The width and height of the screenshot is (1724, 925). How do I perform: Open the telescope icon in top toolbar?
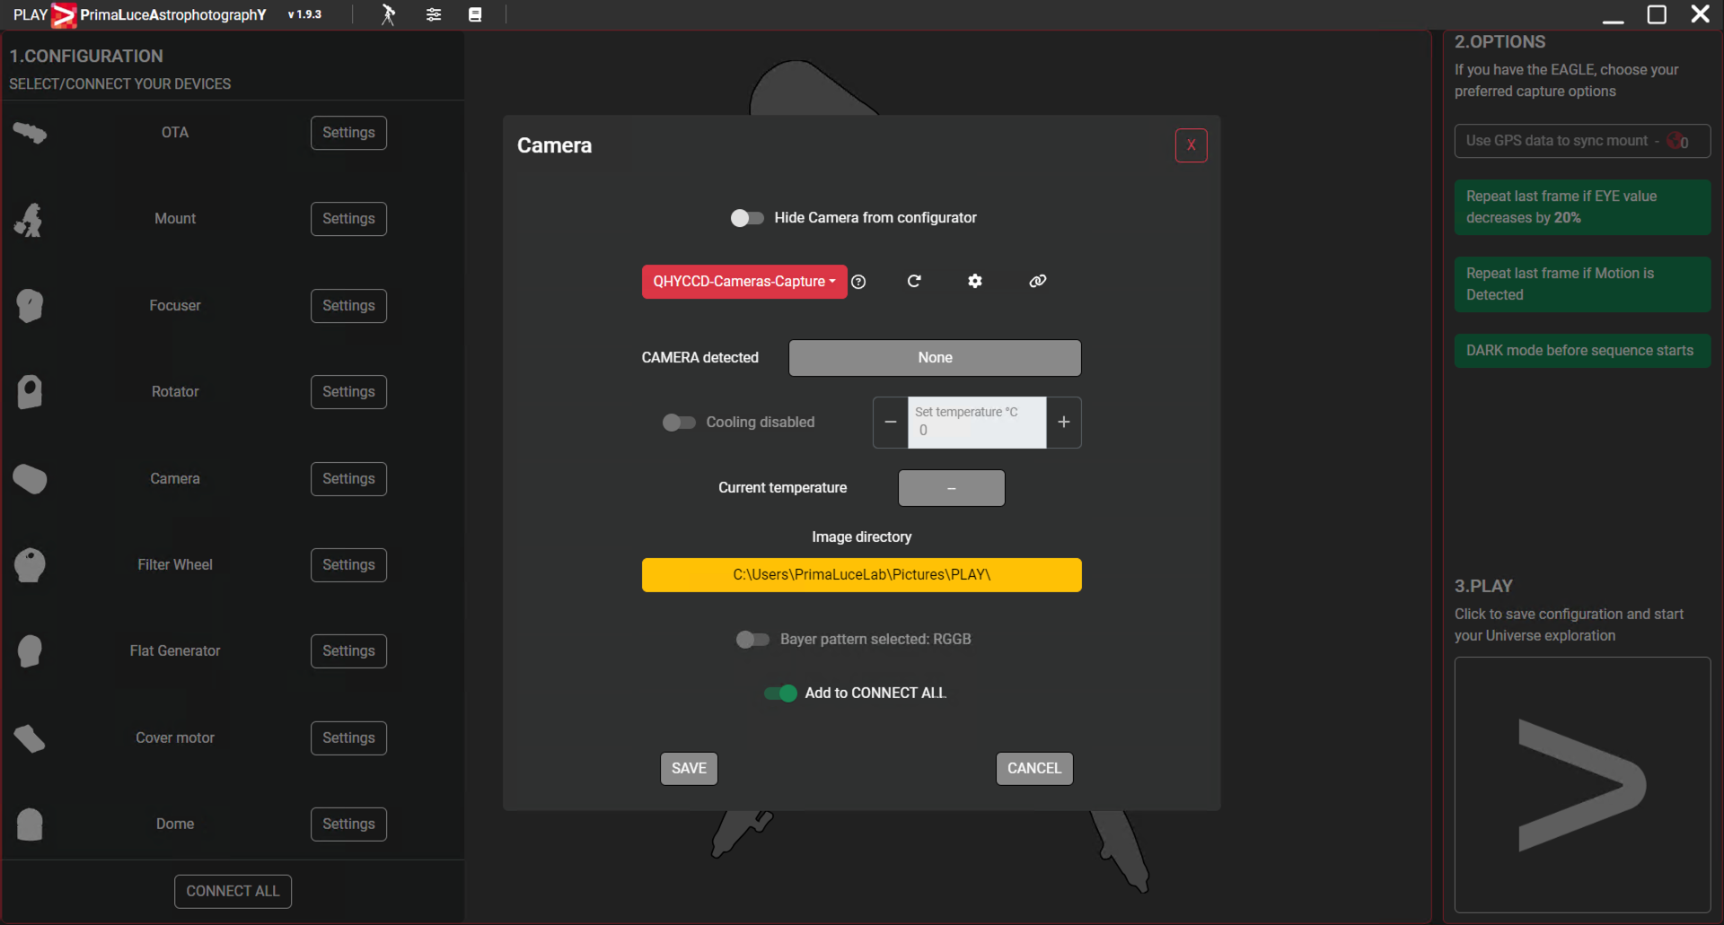point(388,14)
